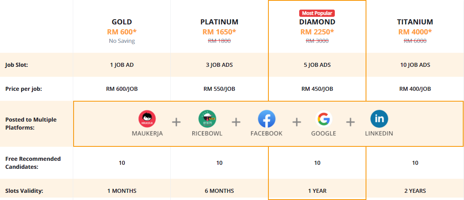The image size is (464, 200).
Task: Click the plus sign between Maukerja and Ricebowl
Action: (176, 122)
